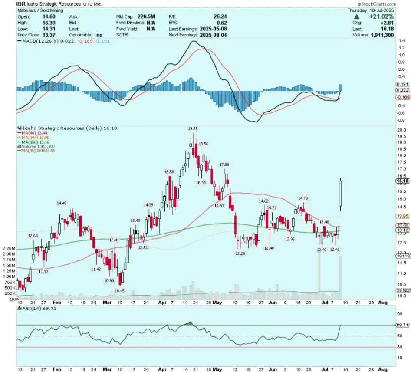411x372 pixels.
Task: Click the candlestick icon beside chart title
Action: (19, 128)
